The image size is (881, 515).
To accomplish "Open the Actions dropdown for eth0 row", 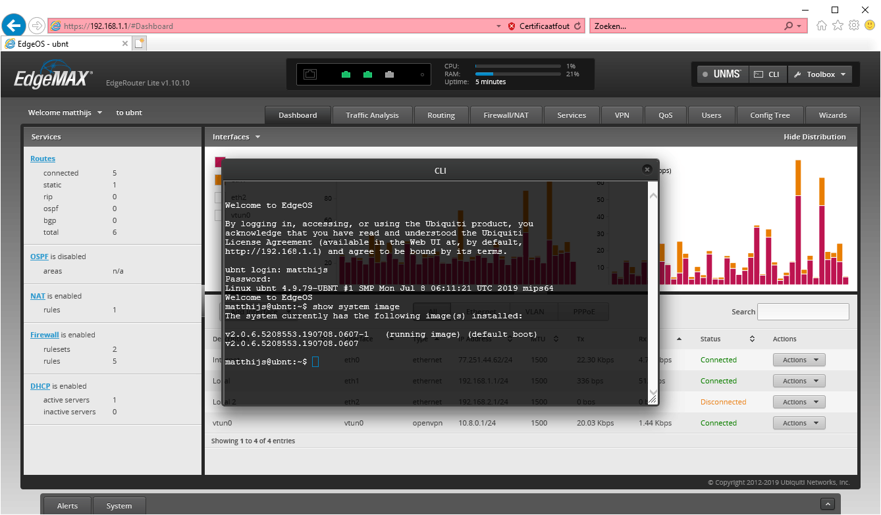I will point(799,360).
